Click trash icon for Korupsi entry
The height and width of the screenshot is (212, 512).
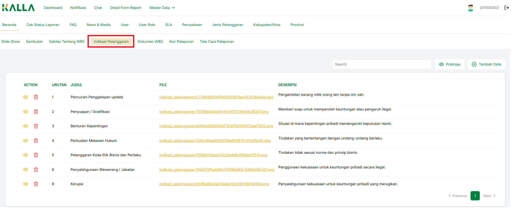pos(36,184)
